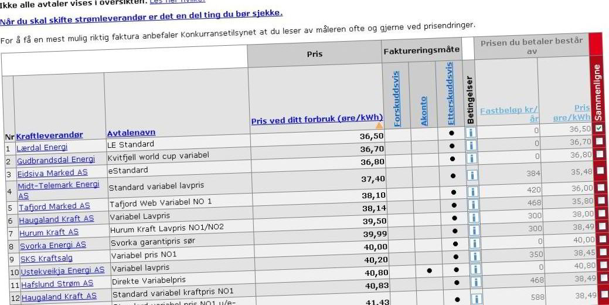Open link about switching strømleverandør
Viewport: 609px width, 305px height.
[141, 17]
